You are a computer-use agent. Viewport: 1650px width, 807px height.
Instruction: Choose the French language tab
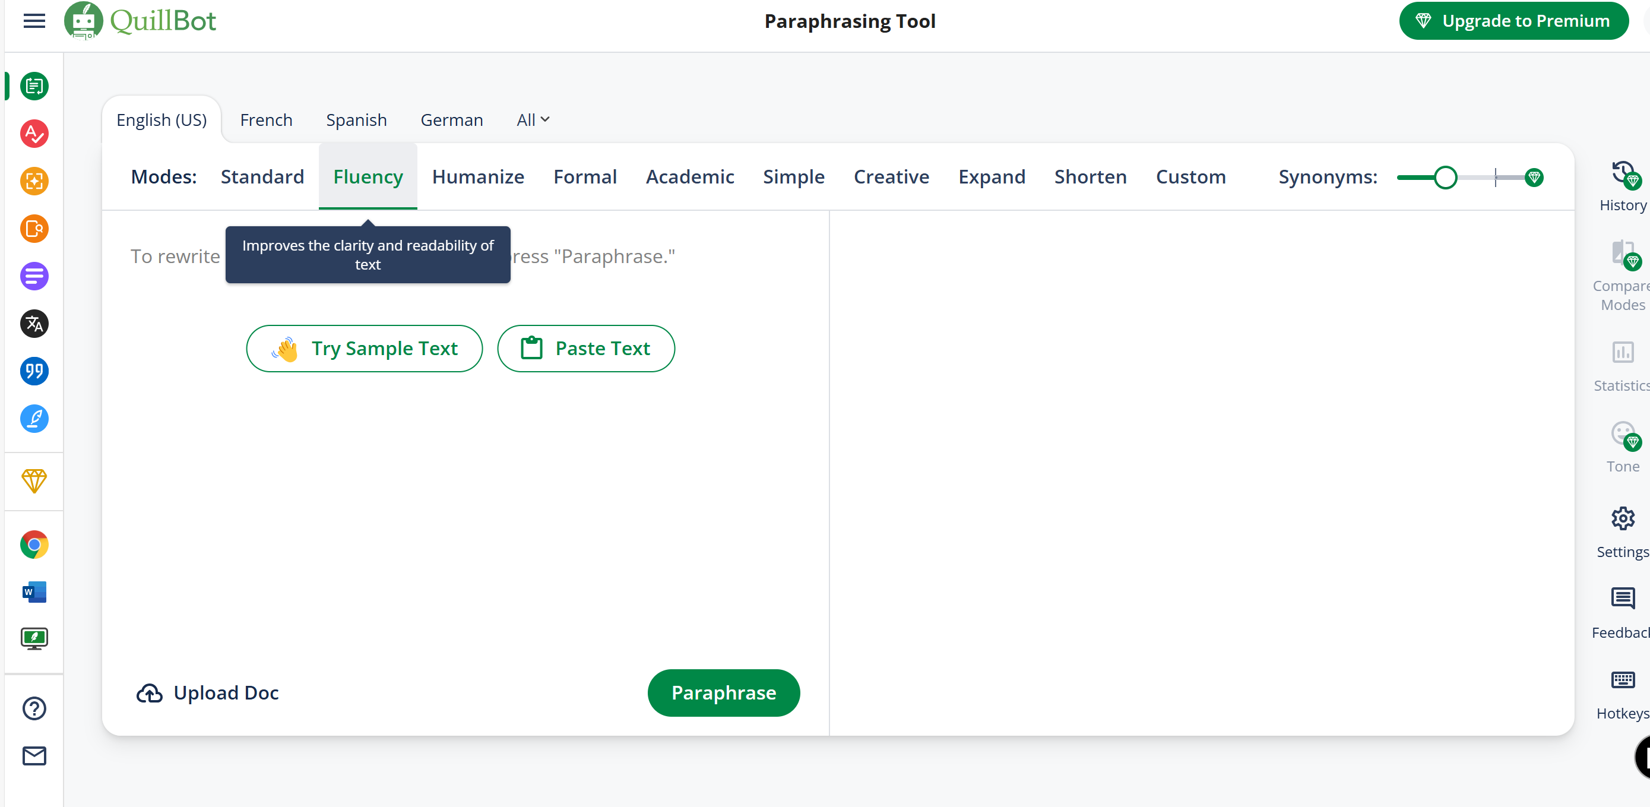click(x=266, y=120)
